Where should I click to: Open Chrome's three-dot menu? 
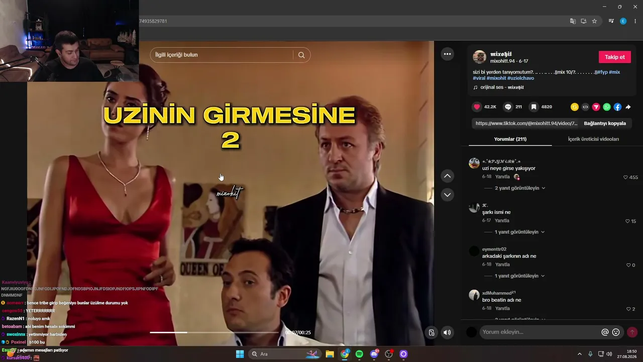635,21
